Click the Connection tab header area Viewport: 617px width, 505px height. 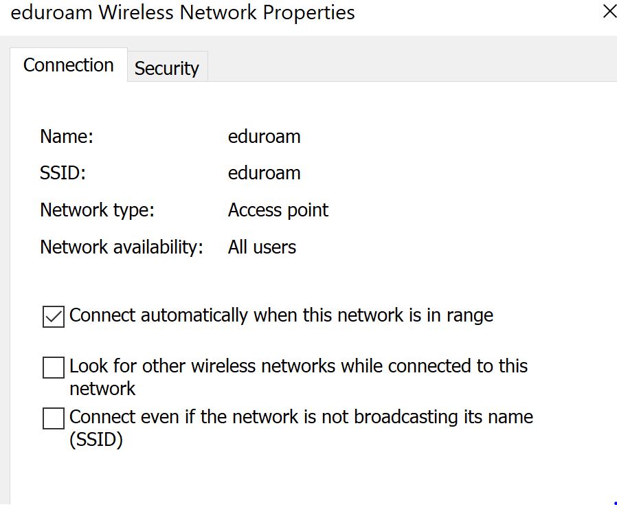[x=68, y=65]
